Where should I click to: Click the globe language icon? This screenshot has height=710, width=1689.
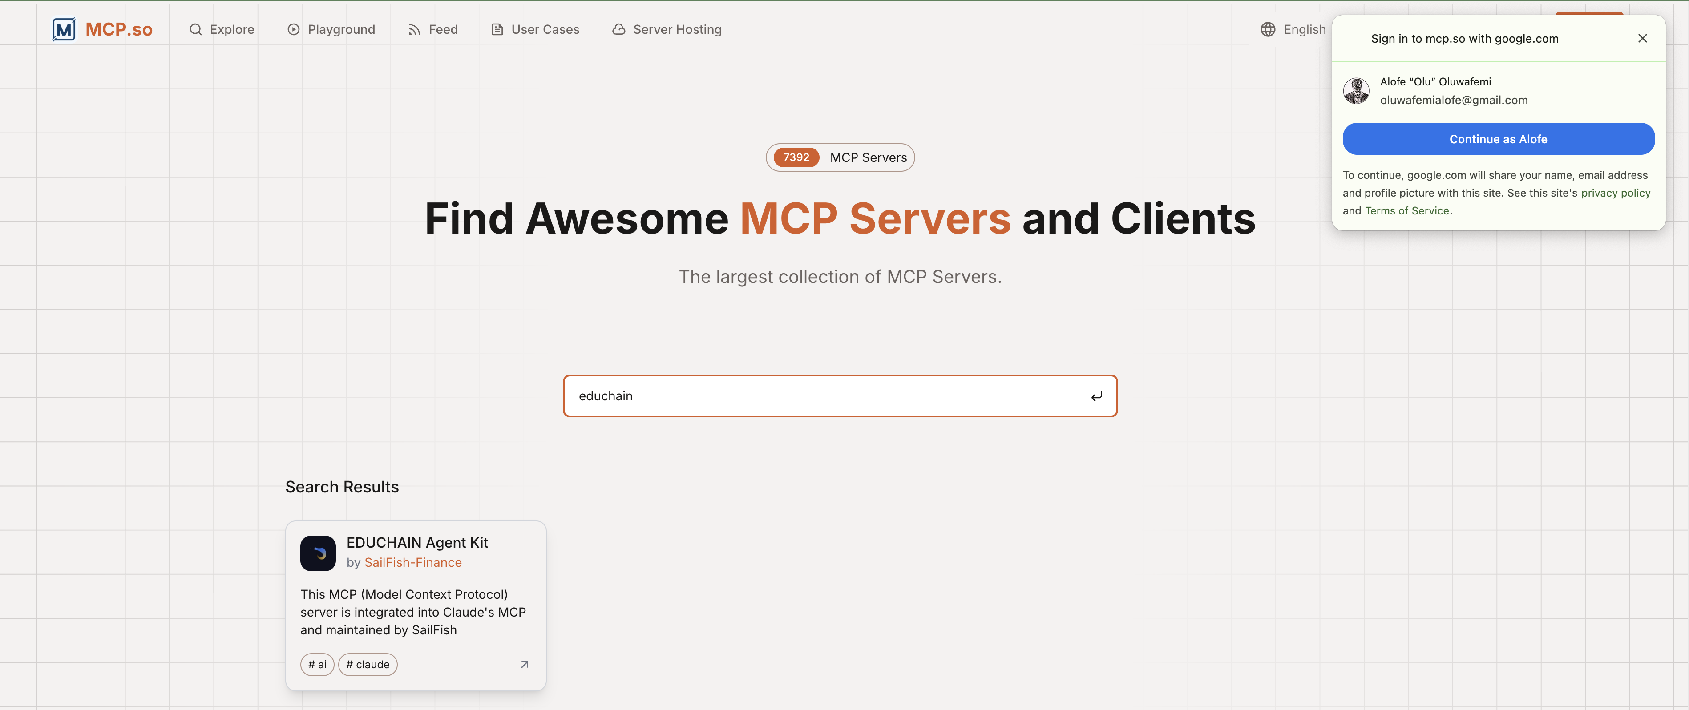(1267, 29)
